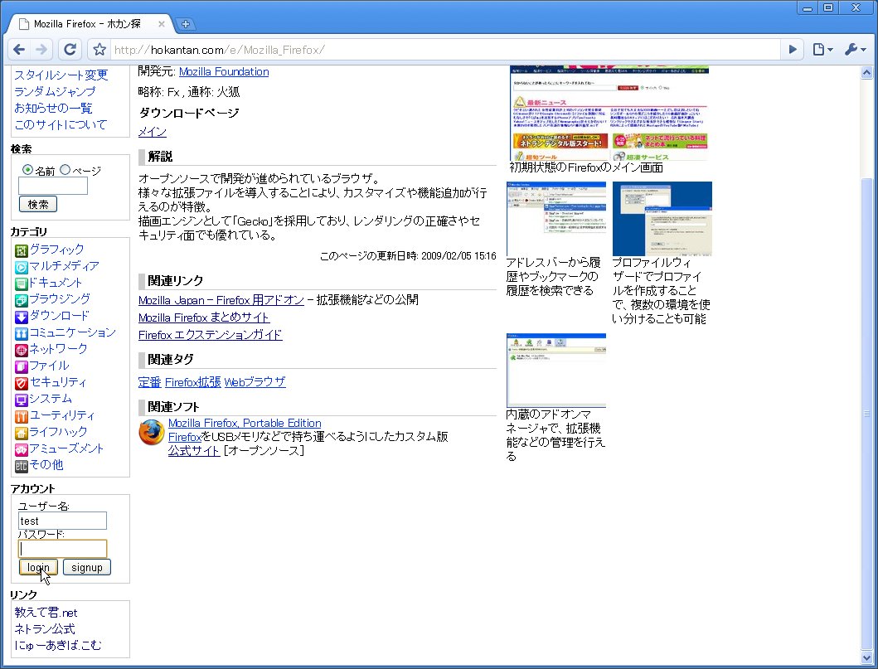Open Mozilla Firefox, Portable Edition link

click(245, 424)
